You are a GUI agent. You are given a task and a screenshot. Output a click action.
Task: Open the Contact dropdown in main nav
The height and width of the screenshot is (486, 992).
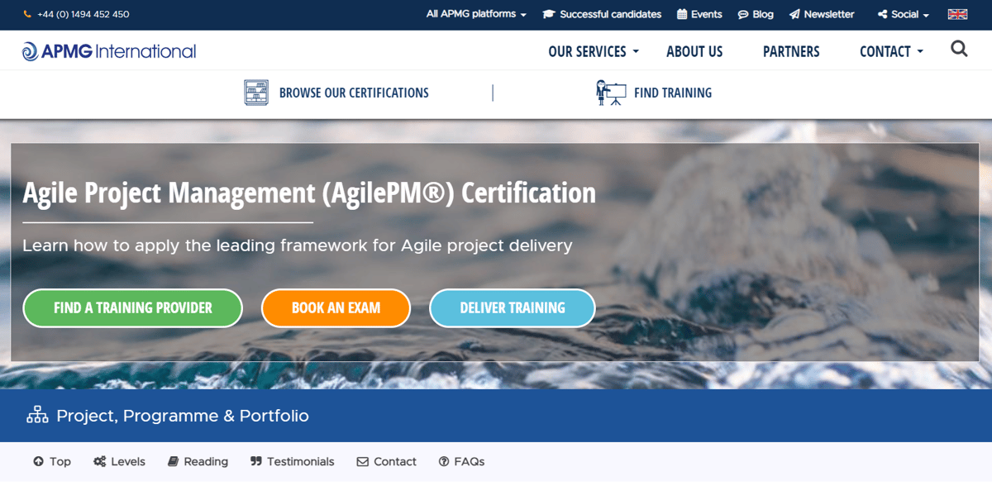point(891,51)
